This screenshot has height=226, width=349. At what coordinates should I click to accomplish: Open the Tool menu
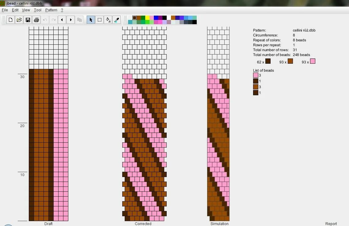tap(38, 10)
